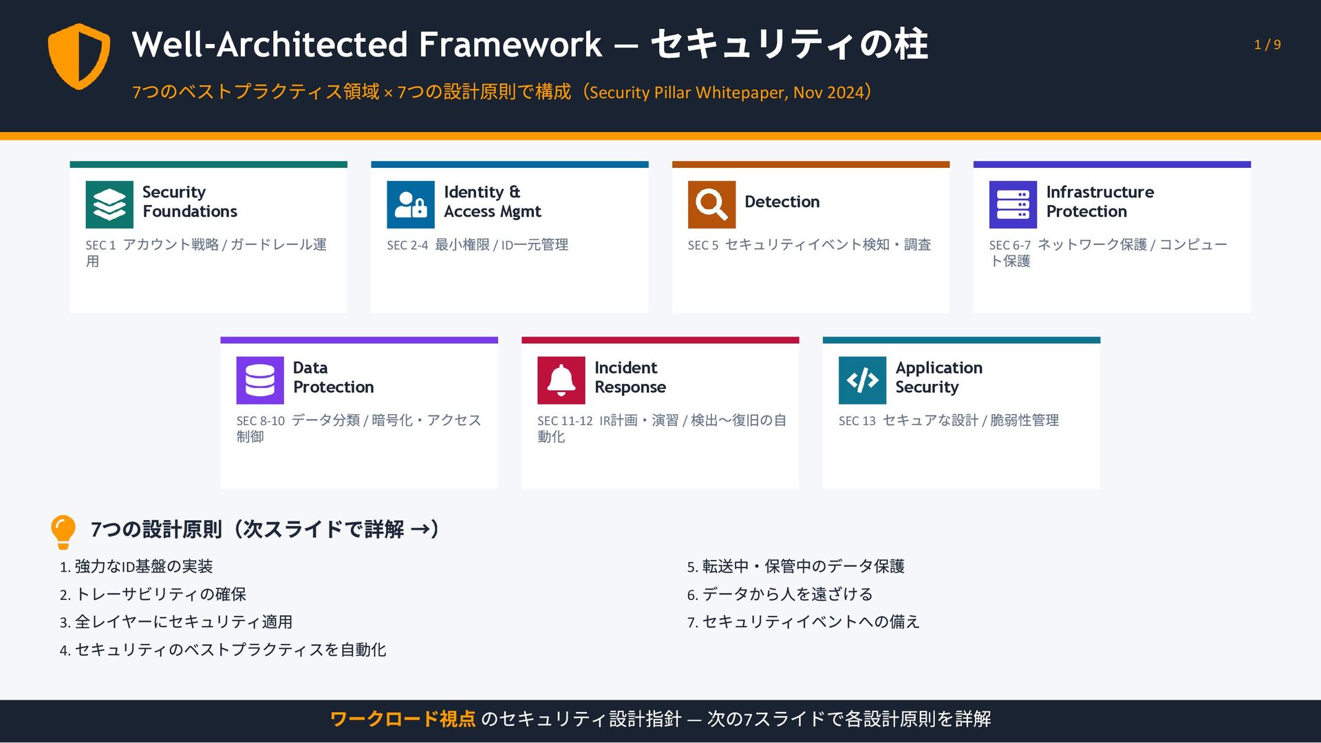Click the Incident Response bell icon
1321x743 pixels.
[x=561, y=380]
